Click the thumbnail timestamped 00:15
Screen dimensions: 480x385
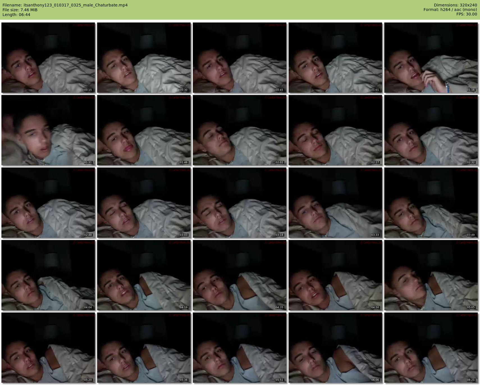48,58
